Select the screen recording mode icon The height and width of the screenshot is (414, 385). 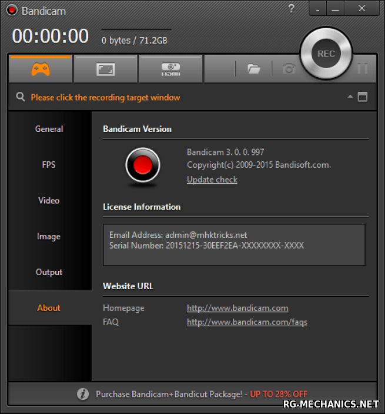pos(106,69)
